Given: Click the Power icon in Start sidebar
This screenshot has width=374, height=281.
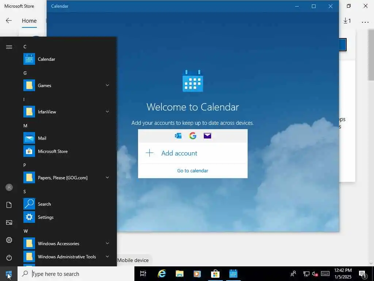Looking at the screenshot, I should click(9, 258).
